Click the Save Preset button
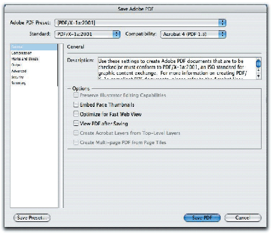272x234 pixels. 32,218
